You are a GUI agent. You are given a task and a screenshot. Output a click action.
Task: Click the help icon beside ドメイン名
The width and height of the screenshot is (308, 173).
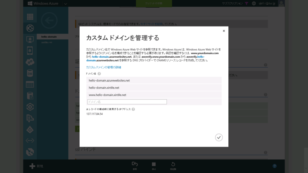(99, 74)
